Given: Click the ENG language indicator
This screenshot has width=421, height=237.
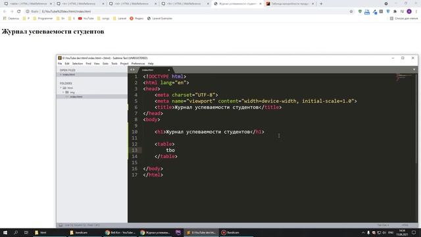Looking at the screenshot, I should 391,232.
